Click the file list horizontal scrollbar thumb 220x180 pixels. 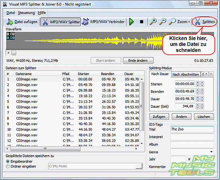45,148
